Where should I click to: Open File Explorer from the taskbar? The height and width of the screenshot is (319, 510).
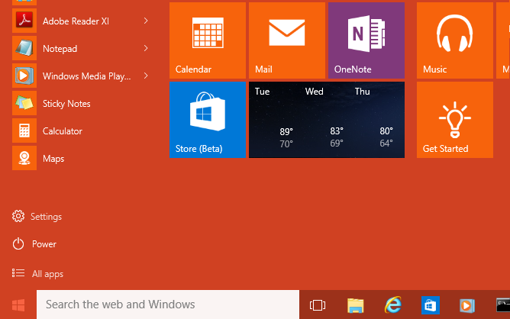coord(355,305)
